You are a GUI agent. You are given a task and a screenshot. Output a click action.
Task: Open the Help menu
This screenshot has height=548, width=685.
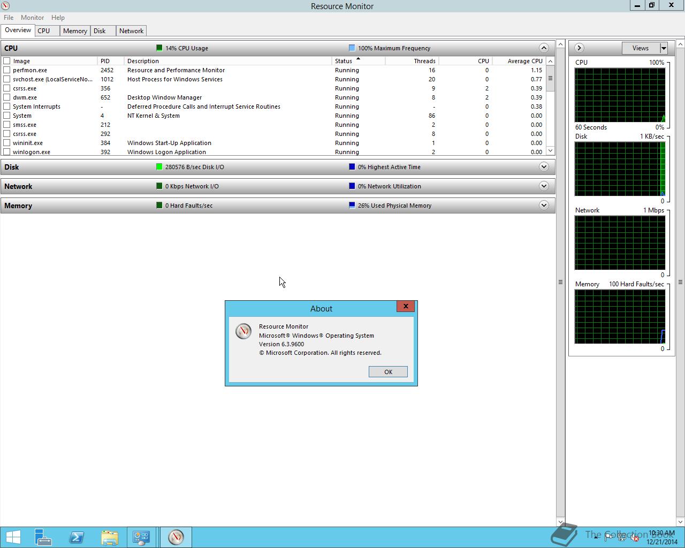(58, 17)
